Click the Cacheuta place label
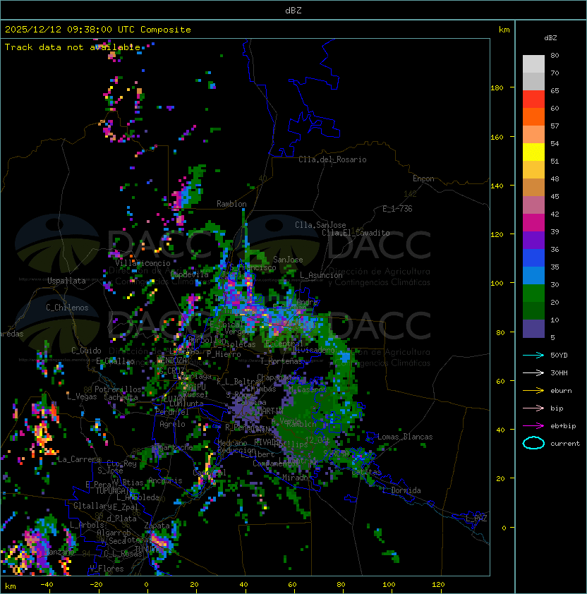 click(x=121, y=397)
